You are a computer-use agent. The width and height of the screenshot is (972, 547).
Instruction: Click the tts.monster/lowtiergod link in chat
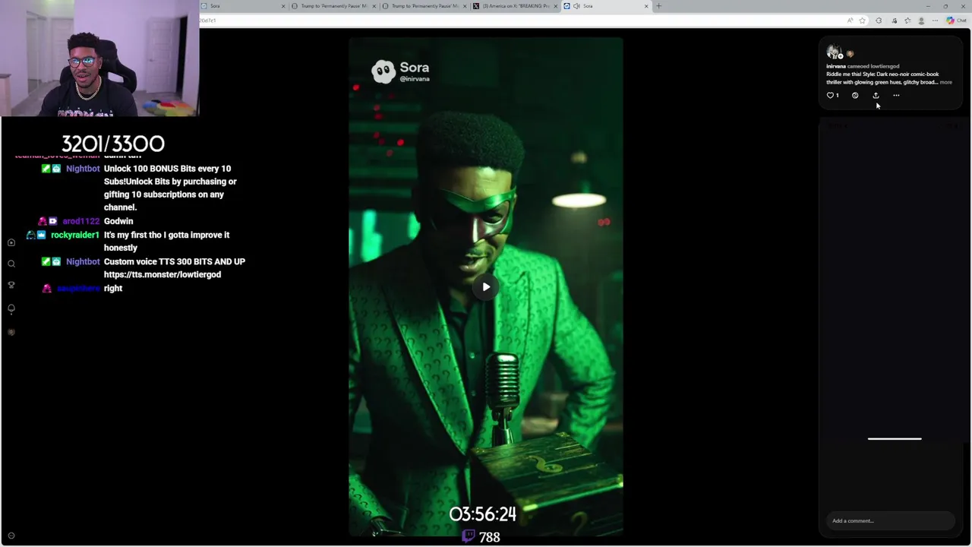tap(163, 274)
